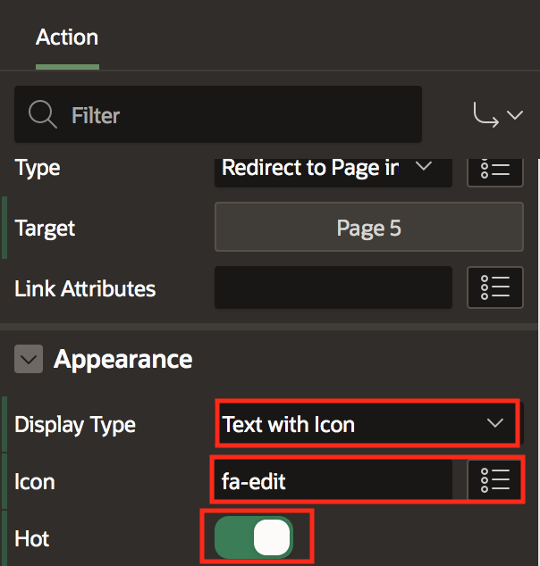Collapse the Appearance section chevron
This screenshot has width=540, height=566.
pos(30,360)
